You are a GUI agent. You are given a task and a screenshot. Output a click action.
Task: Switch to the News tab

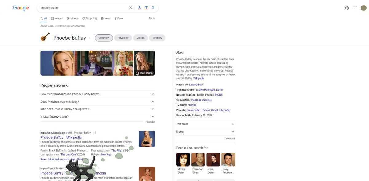[106, 18]
